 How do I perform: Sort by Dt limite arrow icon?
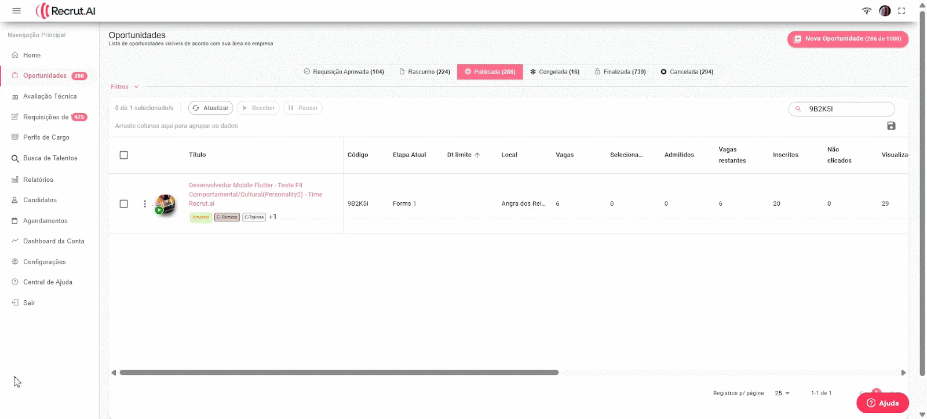point(477,155)
